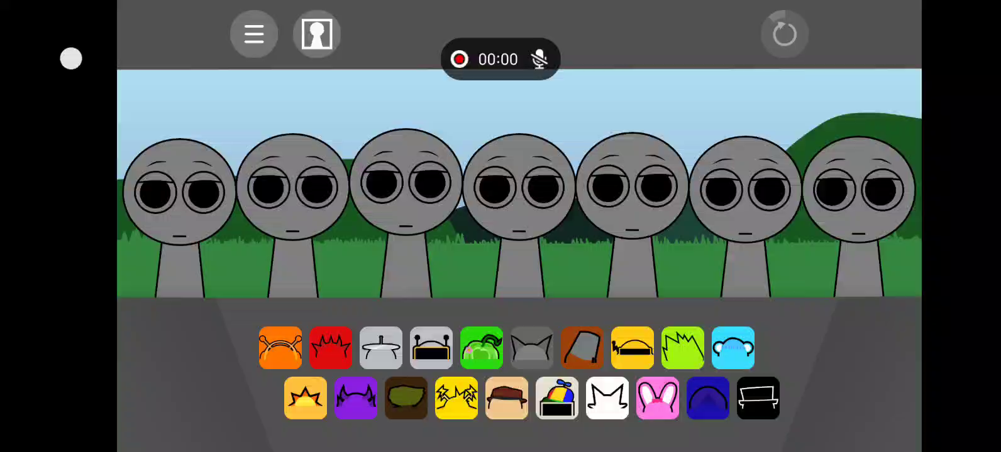1001x452 pixels.
Task: Choose the pink bunny ears sound icon
Action: [x=658, y=398]
